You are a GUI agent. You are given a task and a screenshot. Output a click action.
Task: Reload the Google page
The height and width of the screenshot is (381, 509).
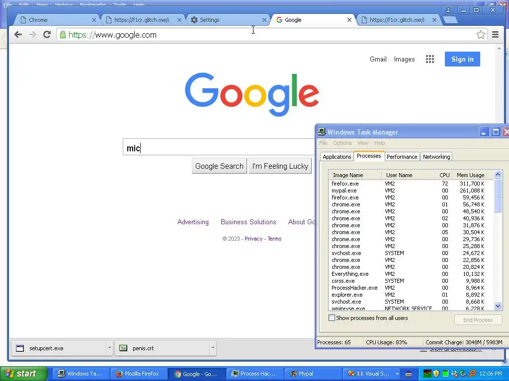tap(47, 35)
